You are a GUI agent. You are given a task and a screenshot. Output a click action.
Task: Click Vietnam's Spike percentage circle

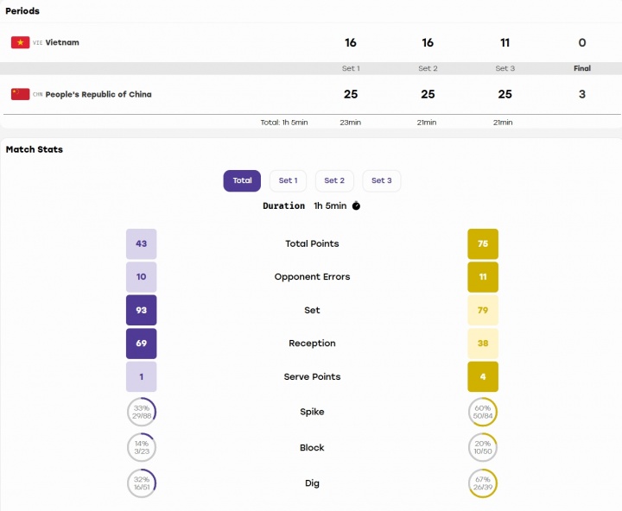142,412
